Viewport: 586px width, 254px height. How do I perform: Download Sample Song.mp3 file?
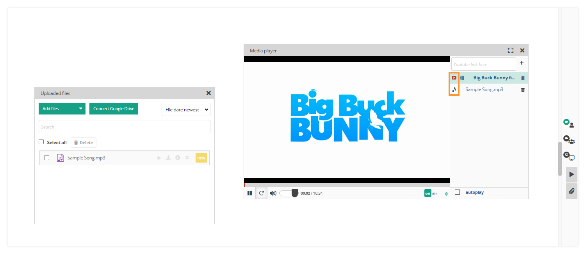(168, 158)
